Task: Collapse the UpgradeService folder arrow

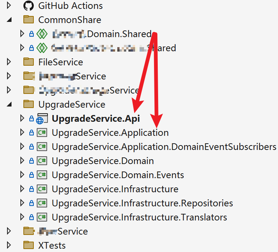Action: click(x=10, y=104)
